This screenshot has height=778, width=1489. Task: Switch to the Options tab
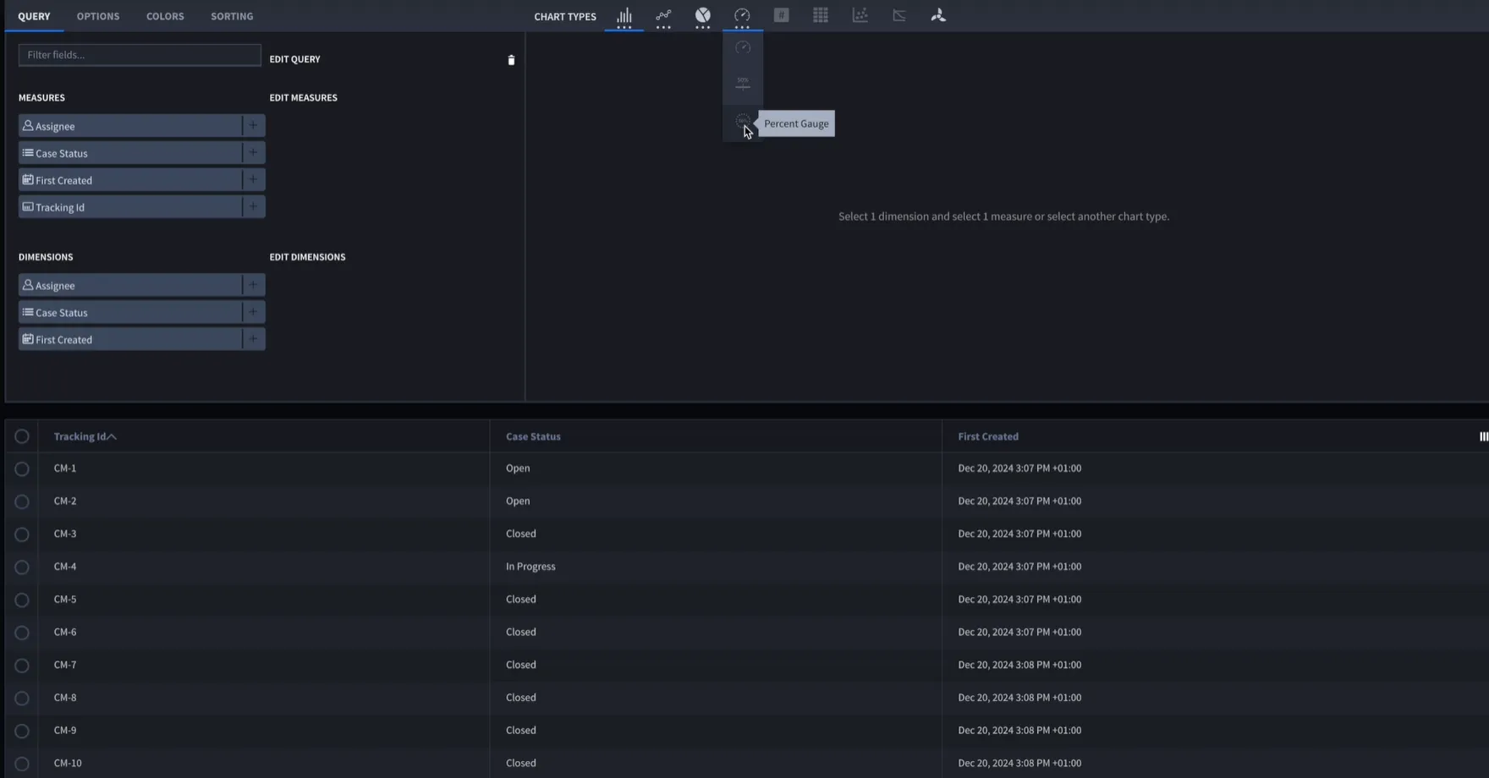[98, 16]
